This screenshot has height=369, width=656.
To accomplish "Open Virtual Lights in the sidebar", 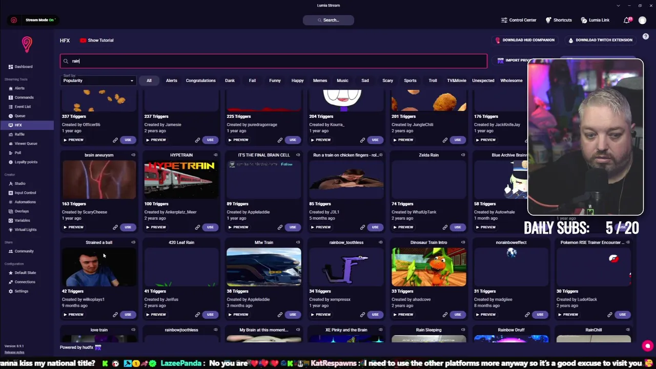I will pyautogui.click(x=23, y=230).
